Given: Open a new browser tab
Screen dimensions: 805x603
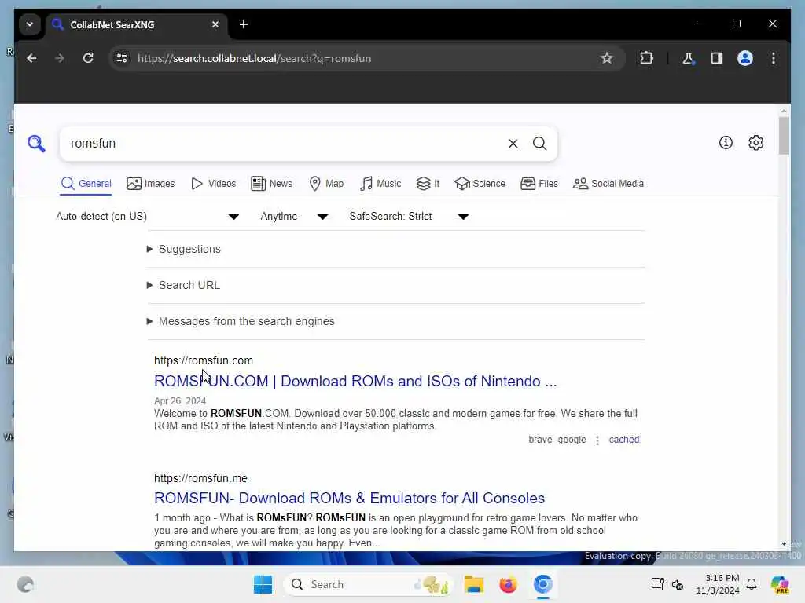Looking at the screenshot, I should click(x=244, y=24).
